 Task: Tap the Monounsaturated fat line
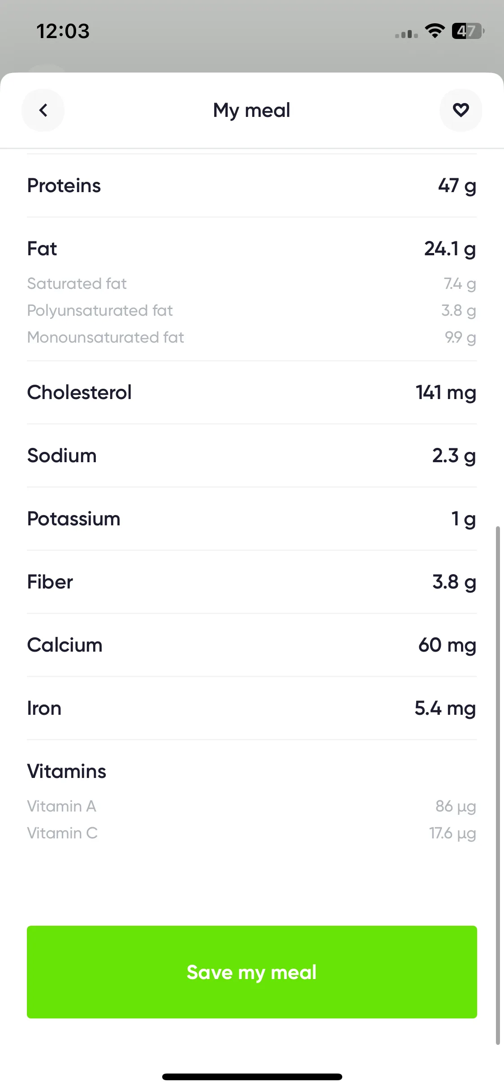tap(252, 337)
